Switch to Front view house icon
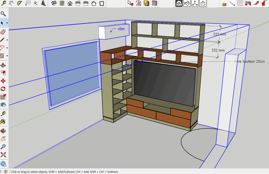The image size is (269, 174). [x=70, y=3]
